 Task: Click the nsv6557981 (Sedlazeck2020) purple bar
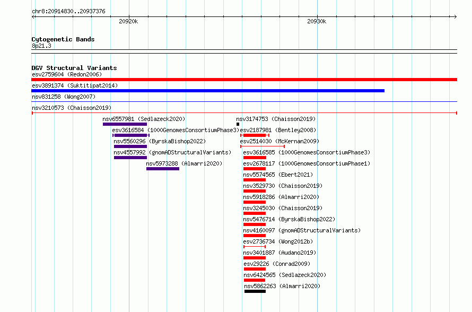[125, 124]
